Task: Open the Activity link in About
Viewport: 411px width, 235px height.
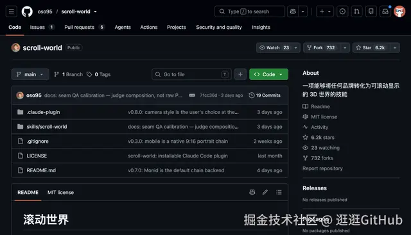Action: pos(315,127)
